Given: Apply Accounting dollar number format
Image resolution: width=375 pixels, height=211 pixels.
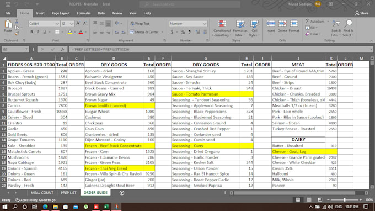Looking at the screenshot, I should pyautogui.click(x=172, y=32).
